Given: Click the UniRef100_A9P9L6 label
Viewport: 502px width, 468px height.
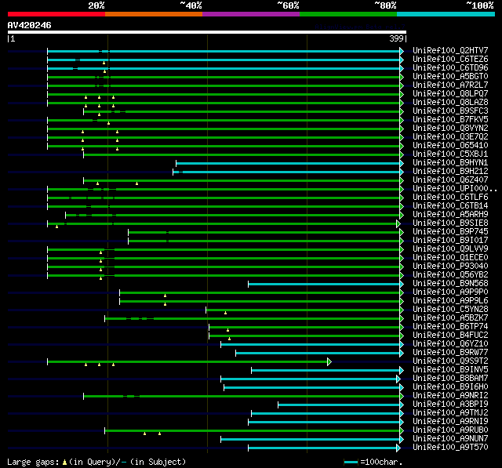Looking at the screenshot, I should point(450,301).
